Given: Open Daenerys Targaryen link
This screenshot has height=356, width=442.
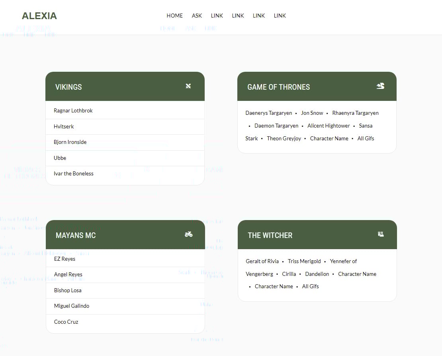Looking at the screenshot, I should 269,113.
